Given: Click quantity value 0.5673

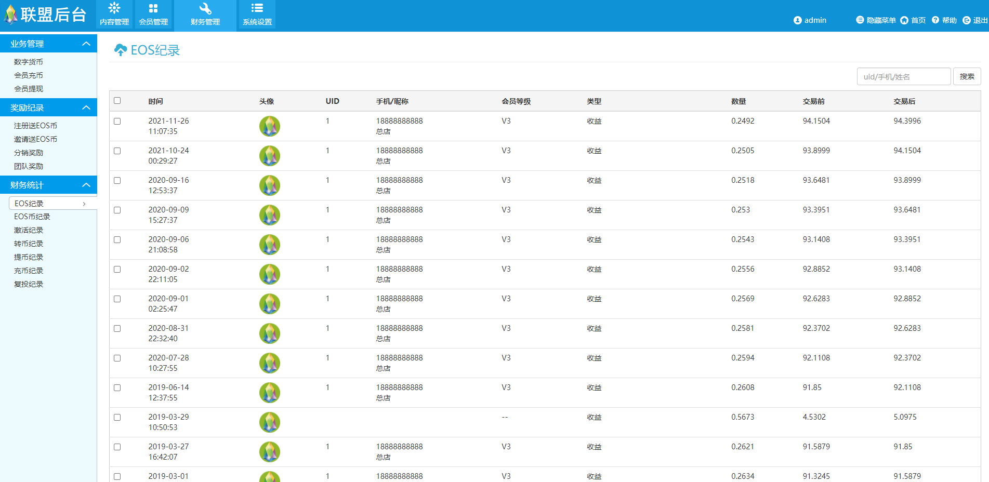Looking at the screenshot, I should 743,417.
